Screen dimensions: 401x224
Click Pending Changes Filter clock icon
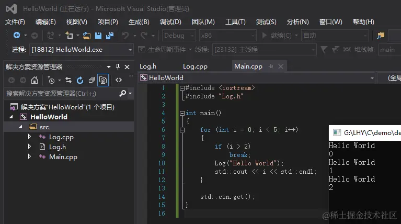pyautogui.click(x=51, y=80)
